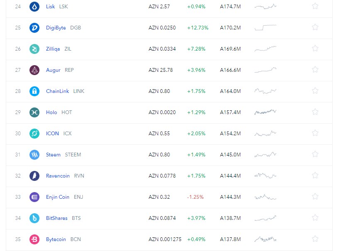Click the Zilliqa coin logo icon
Screen dimensions: 338x251
(x=34, y=49)
